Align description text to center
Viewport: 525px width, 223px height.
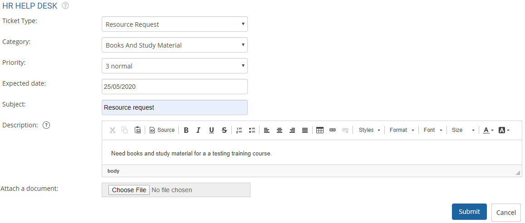click(280, 130)
